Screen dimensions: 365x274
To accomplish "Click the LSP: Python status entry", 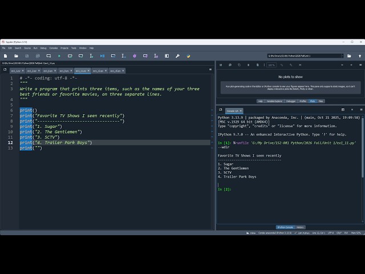I will tap(302, 233).
